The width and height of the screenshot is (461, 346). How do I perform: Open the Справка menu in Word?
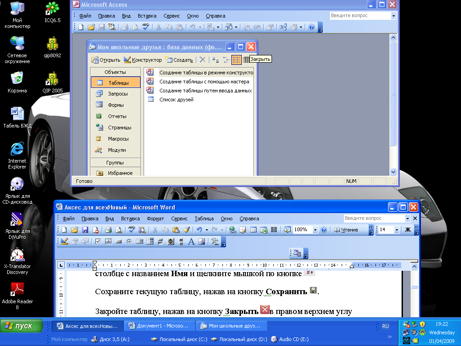point(249,219)
